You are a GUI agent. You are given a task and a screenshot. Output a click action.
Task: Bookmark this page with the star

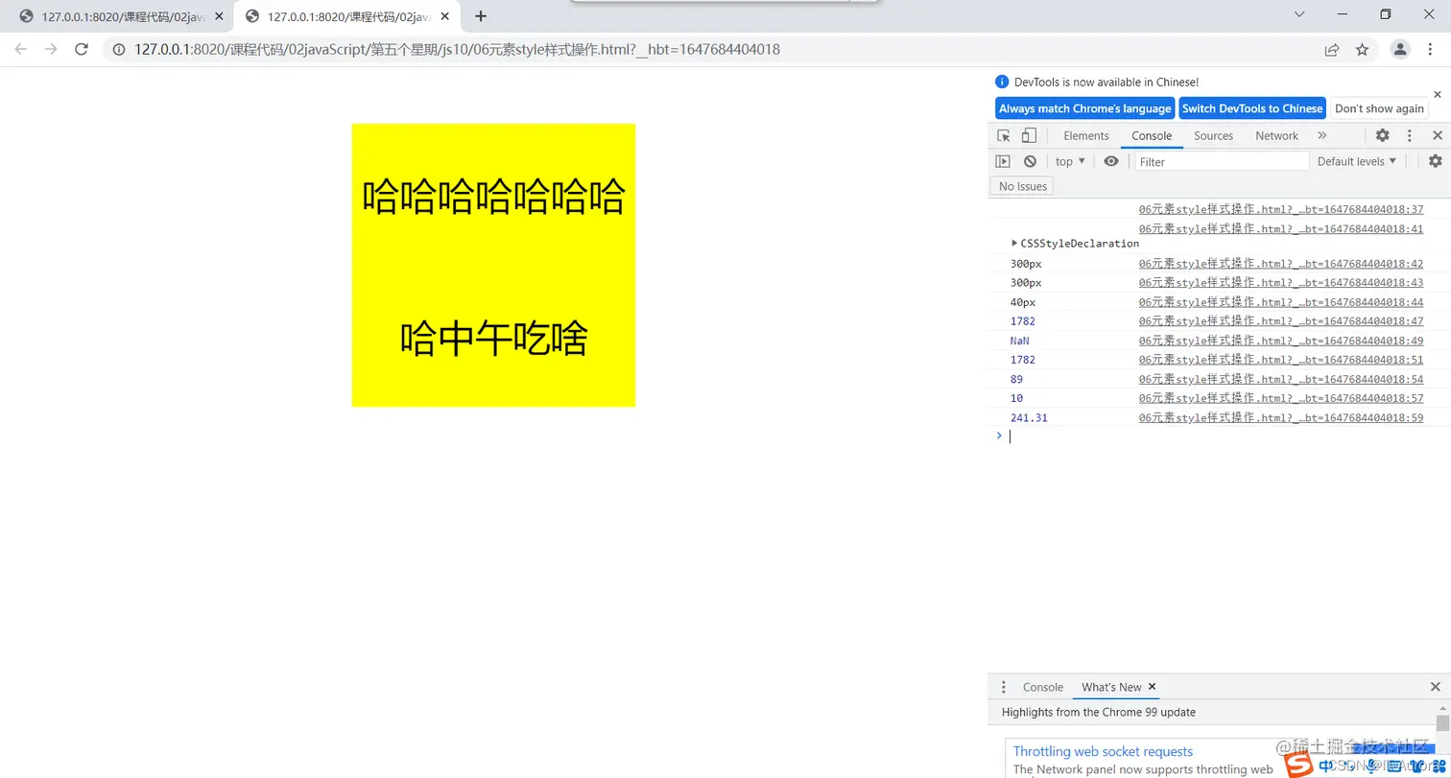(x=1362, y=49)
